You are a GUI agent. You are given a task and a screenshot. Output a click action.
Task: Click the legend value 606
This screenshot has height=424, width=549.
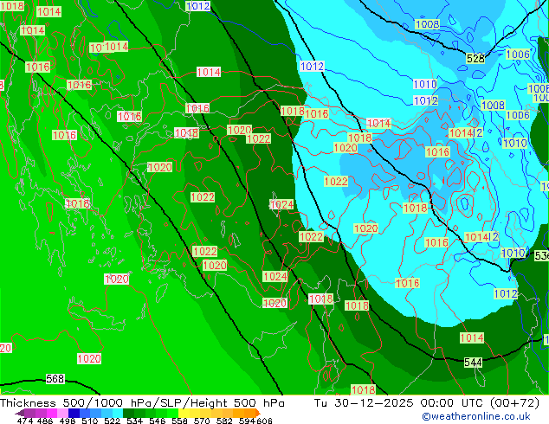tap(264, 421)
